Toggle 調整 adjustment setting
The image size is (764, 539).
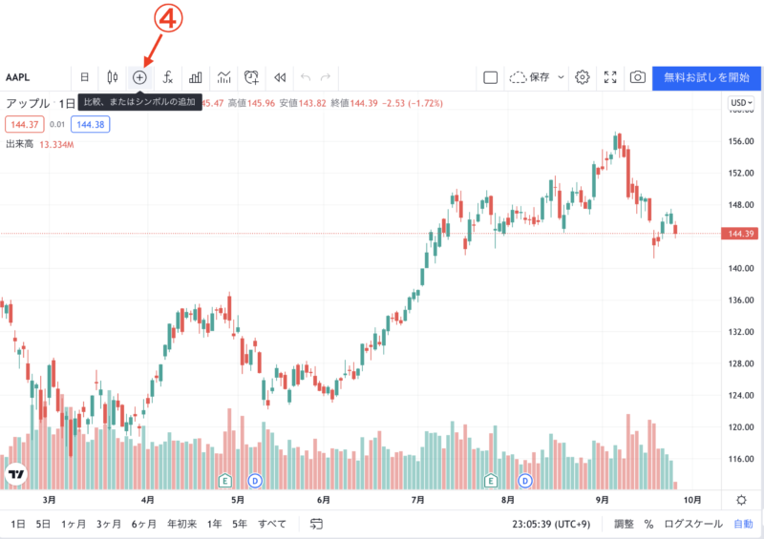coord(624,525)
